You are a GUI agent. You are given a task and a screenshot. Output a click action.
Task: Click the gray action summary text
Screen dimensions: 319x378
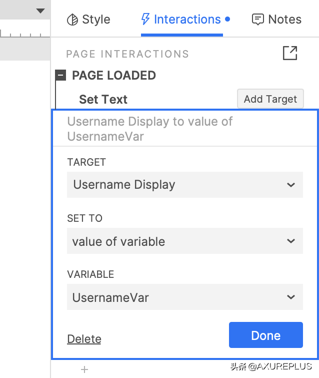click(x=150, y=129)
